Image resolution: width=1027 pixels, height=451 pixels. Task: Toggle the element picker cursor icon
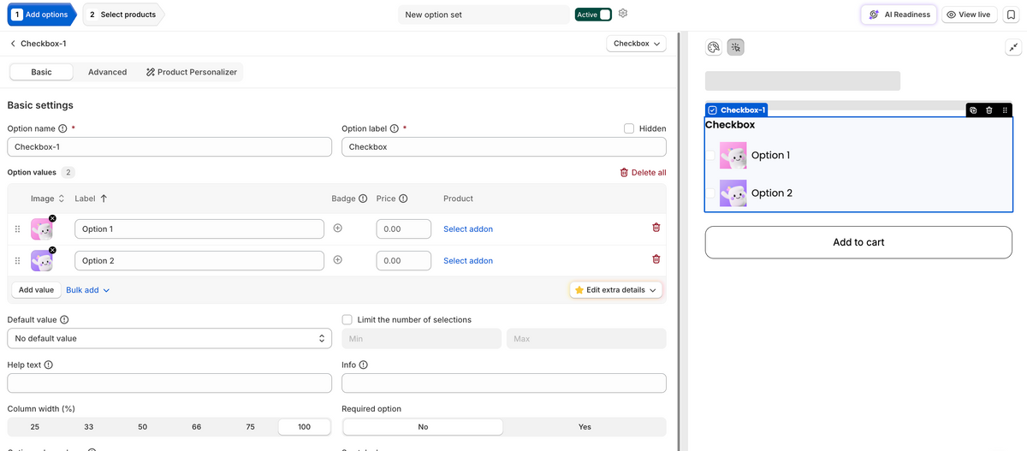(x=736, y=48)
